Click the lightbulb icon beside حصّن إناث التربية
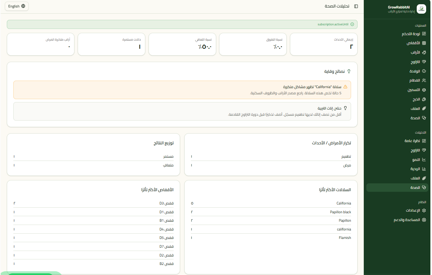 click(345, 108)
